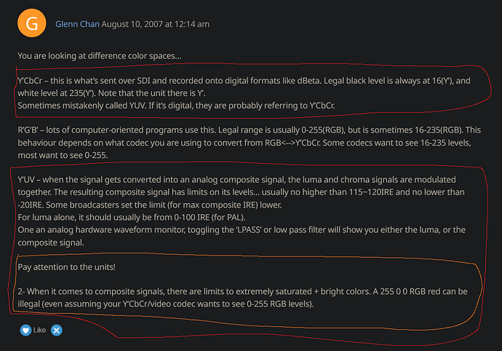The image size is (502, 351).
Task: Click the "Pay attention to the units!" line
Action: point(66,267)
